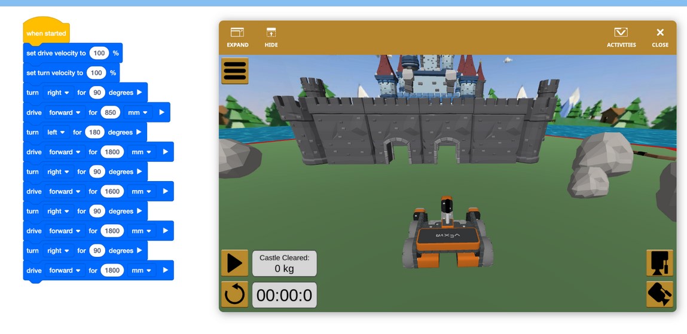The width and height of the screenshot is (687, 334).
Task: Click the reset circular arrow button
Action: pos(234,295)
